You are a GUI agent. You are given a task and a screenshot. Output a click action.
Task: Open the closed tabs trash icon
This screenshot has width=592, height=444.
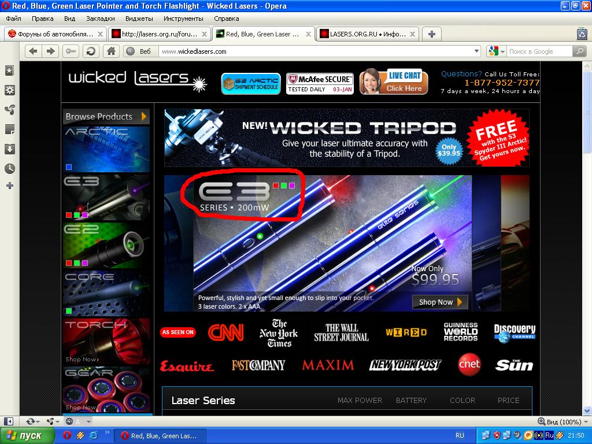pyautogui.click(x=582, y=34)
